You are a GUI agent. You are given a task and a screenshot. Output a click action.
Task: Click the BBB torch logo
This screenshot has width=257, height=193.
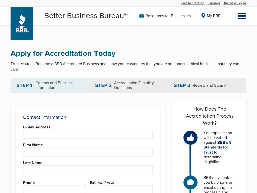coord(22,23)
